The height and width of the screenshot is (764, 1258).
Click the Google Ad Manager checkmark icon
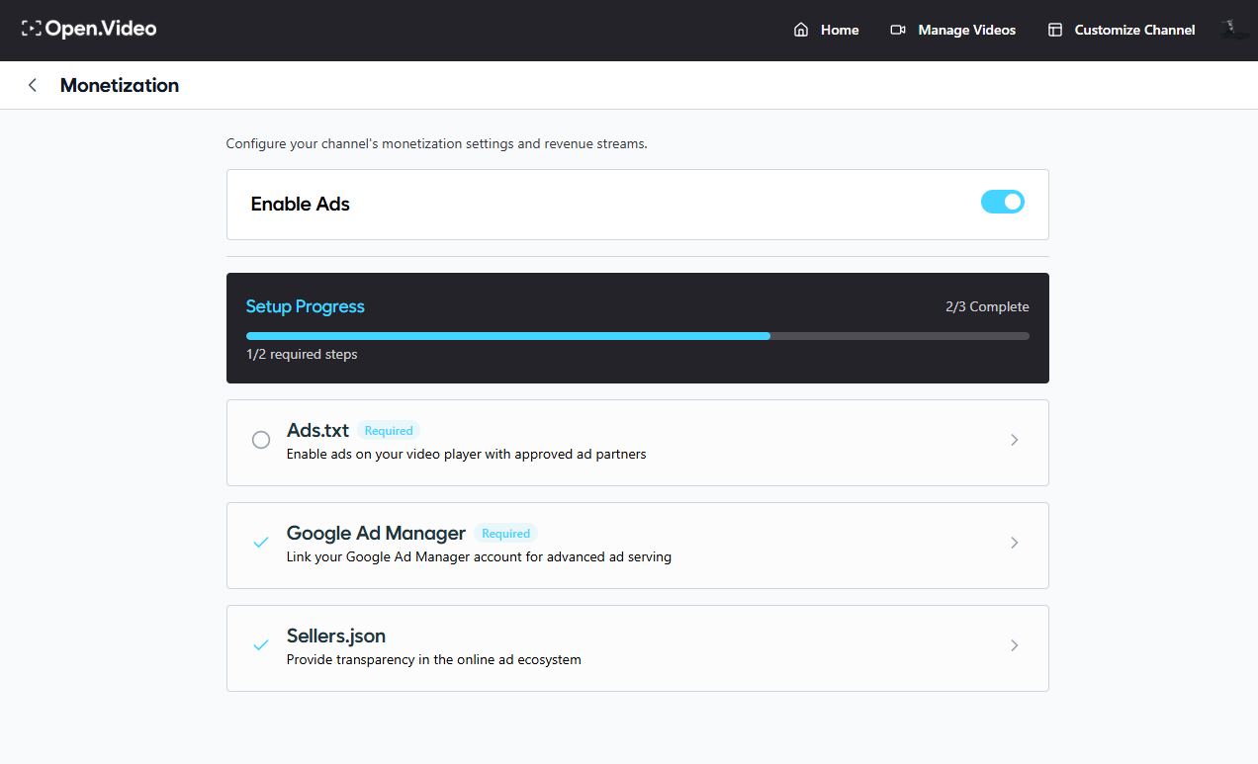(x=261, y=543)
